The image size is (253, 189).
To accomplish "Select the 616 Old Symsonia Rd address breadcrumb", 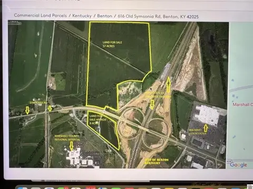I will (158, 16).
